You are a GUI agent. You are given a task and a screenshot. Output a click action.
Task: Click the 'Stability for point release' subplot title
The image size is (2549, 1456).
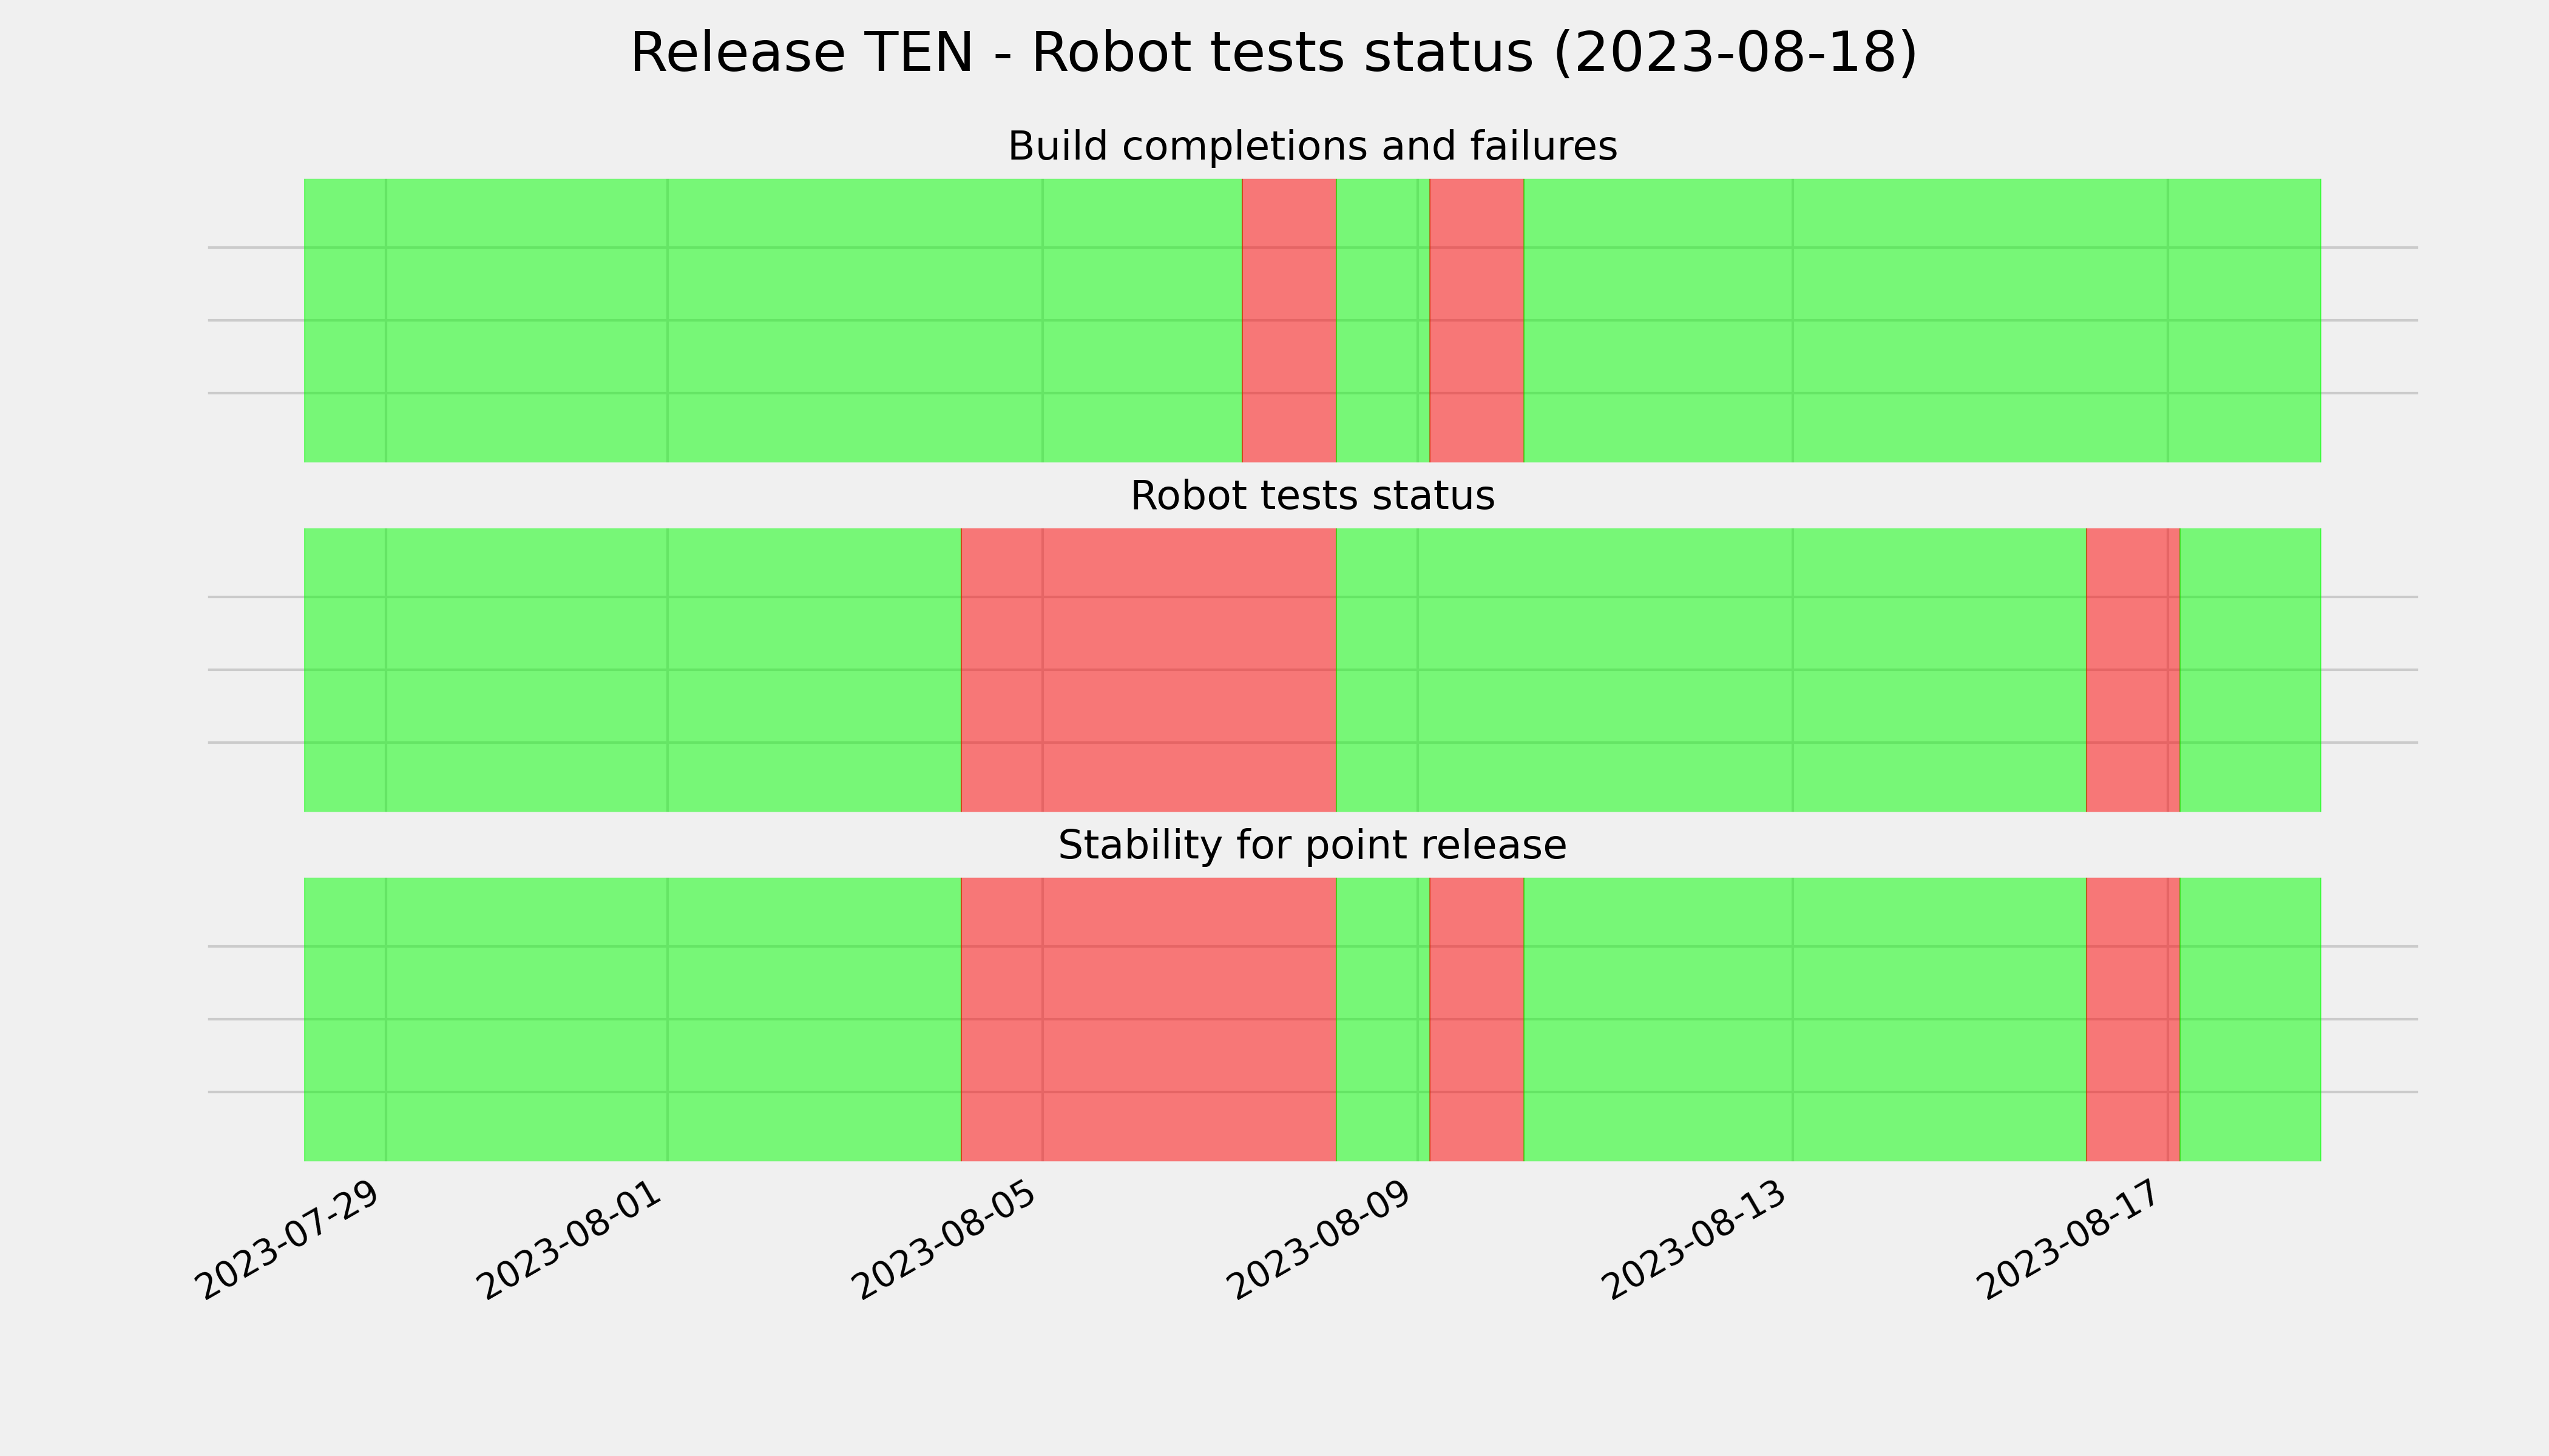click(1313, 846)
